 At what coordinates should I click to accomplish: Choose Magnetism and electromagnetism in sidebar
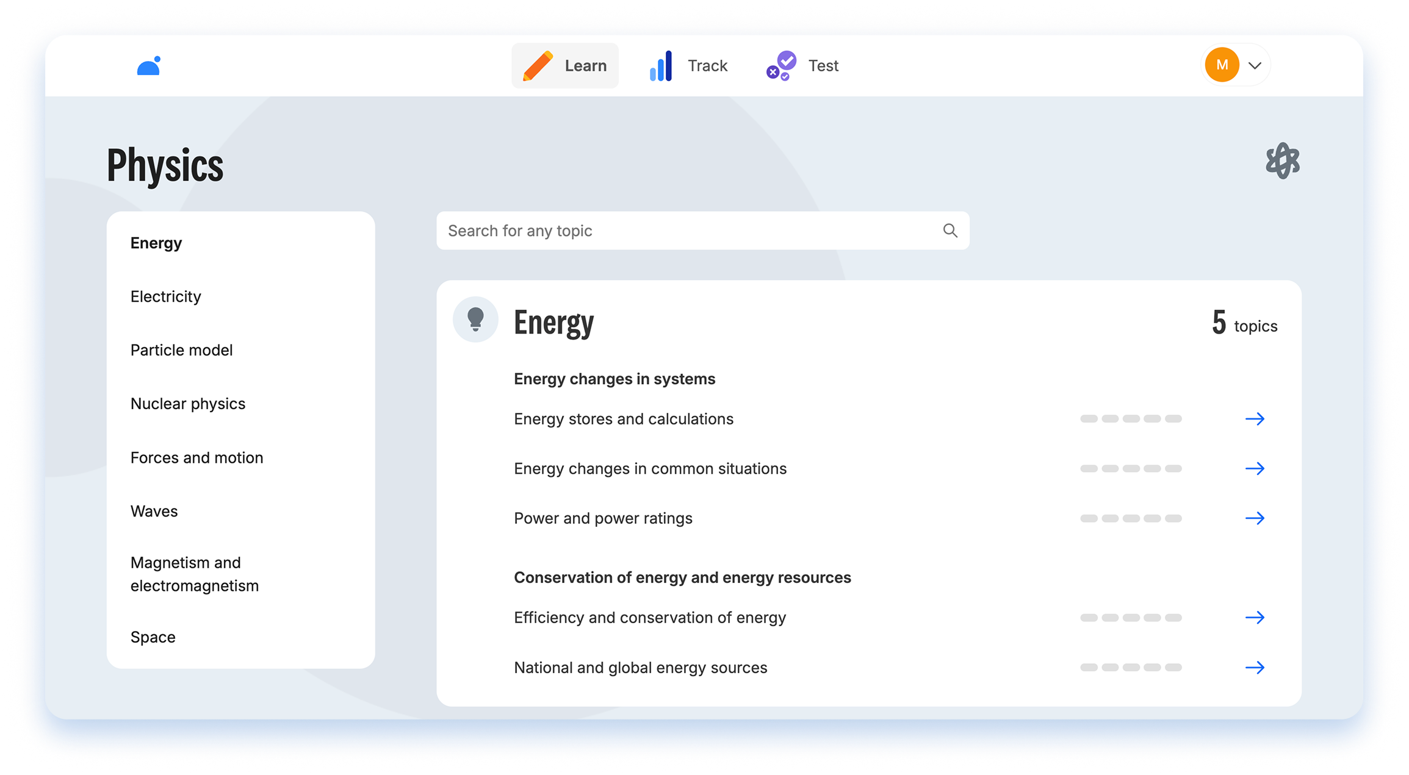pos(194,574)
